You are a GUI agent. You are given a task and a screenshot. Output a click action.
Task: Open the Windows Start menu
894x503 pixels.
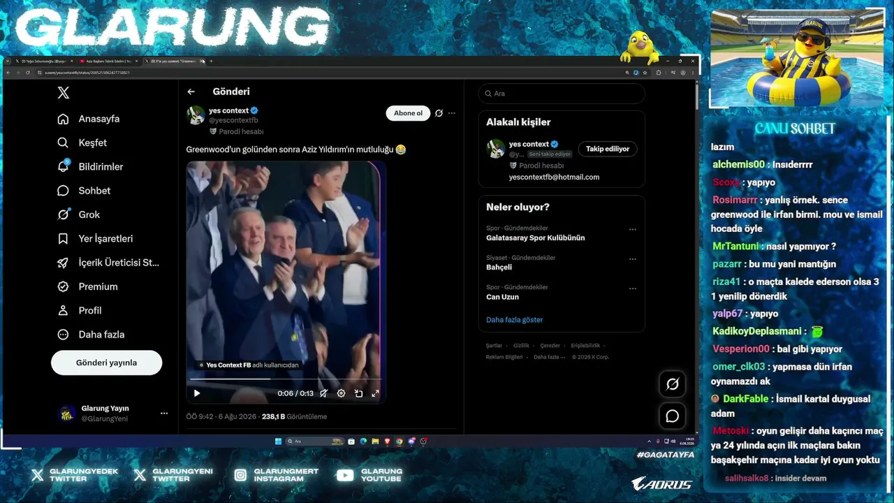pos(278,442)
